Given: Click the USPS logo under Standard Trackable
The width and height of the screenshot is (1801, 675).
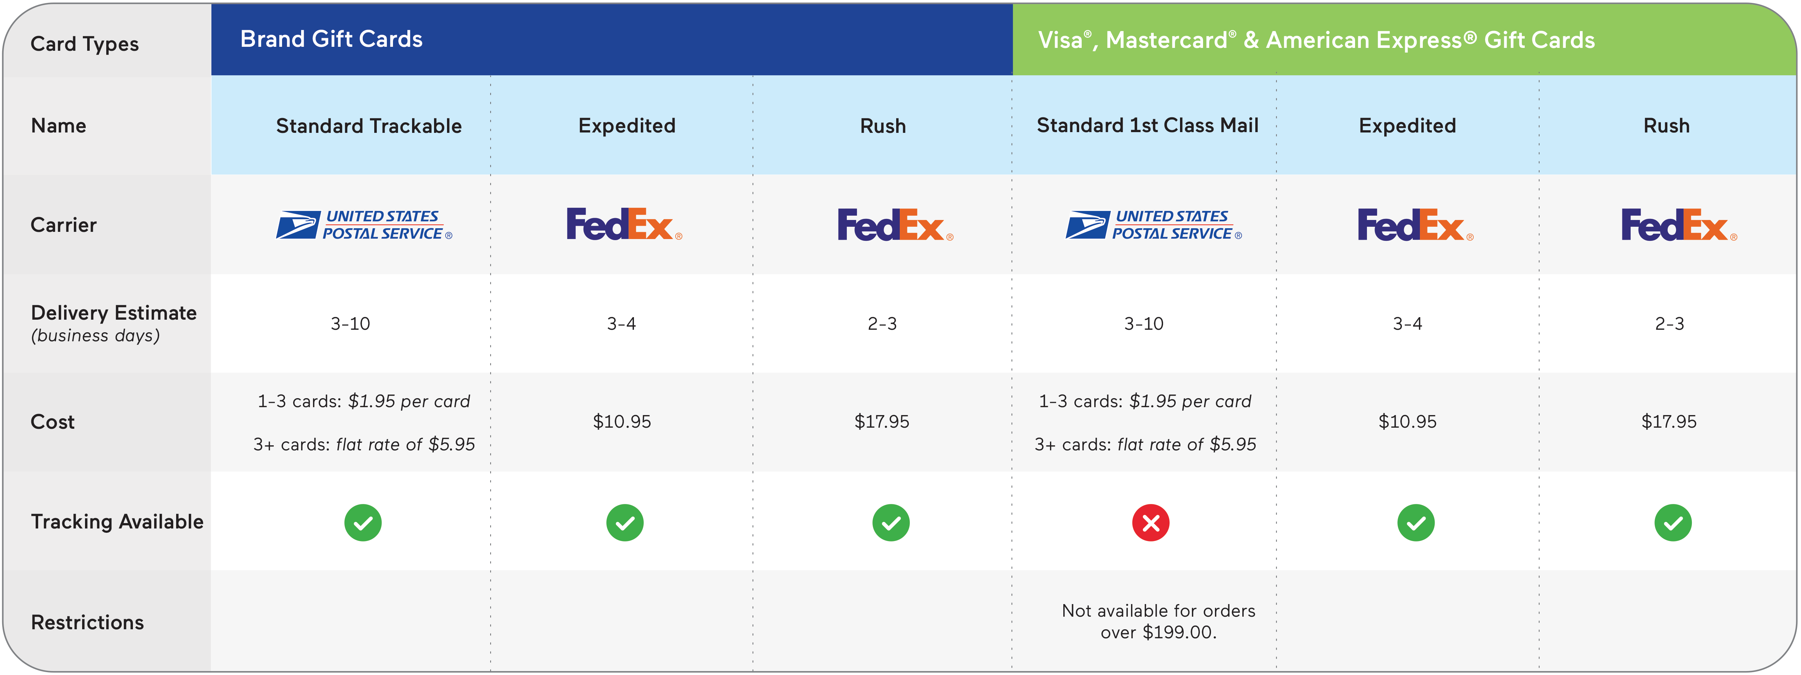Looking at the screenshot, I should (x=364, y=225).
